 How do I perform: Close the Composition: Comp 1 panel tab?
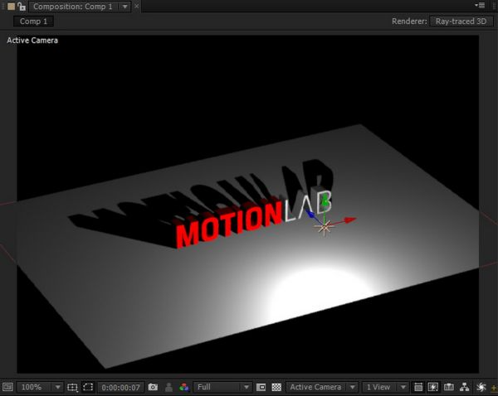pyautogui.click(x=137, y=7)
